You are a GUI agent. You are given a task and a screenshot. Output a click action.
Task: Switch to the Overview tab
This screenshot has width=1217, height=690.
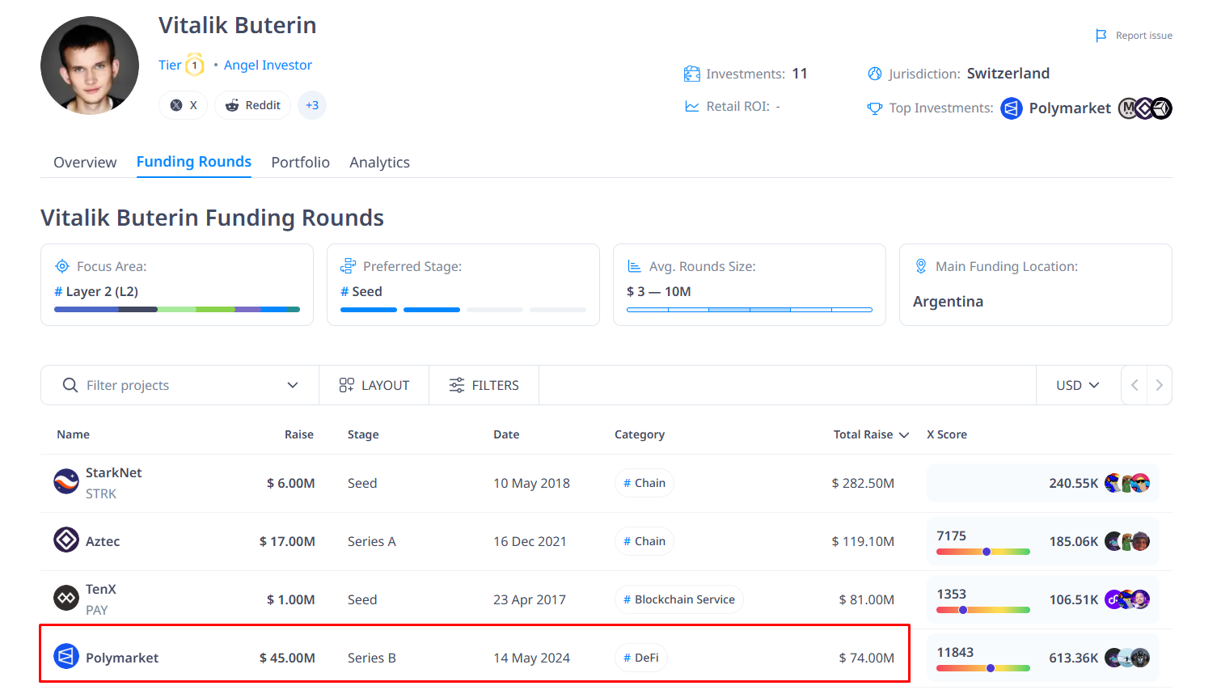85,163
